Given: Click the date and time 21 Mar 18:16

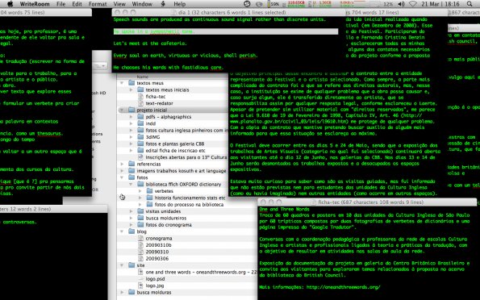Looking at the screenshot, I should [x=440, y=4].
